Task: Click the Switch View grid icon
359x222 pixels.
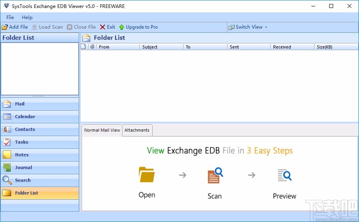Action: click(x=231, y=27)
